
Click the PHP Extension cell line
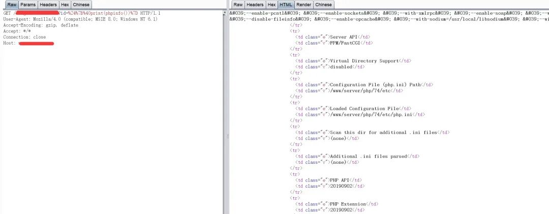337,204
